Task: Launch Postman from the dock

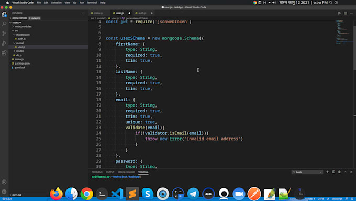Action: (254, 194)
